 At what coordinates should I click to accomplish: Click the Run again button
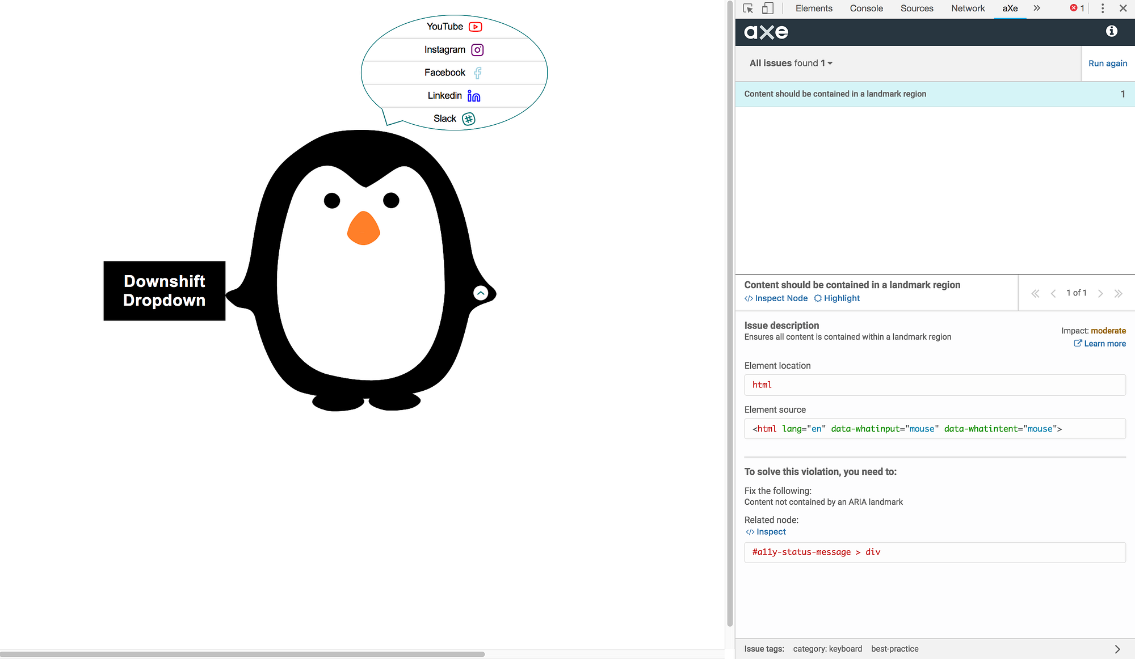point(1107,63)
